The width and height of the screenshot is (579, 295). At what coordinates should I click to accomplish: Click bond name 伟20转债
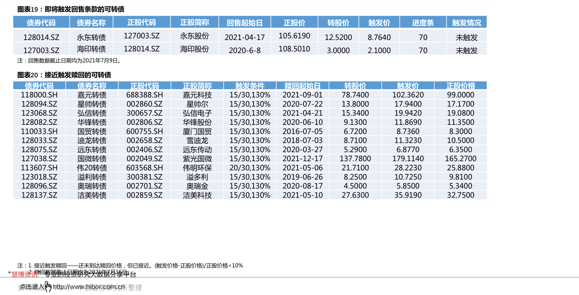click(x=92, y=168)
